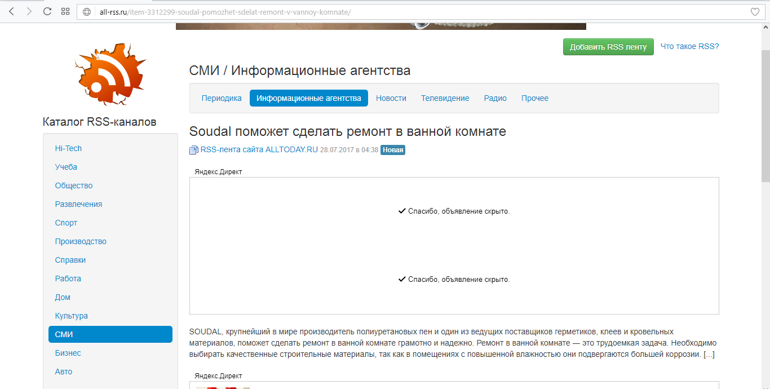
Task: Switch to the Периодика tab
Action: [222, 98]
